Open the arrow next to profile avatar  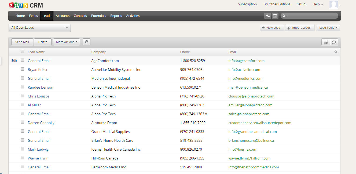pos(340,5)
